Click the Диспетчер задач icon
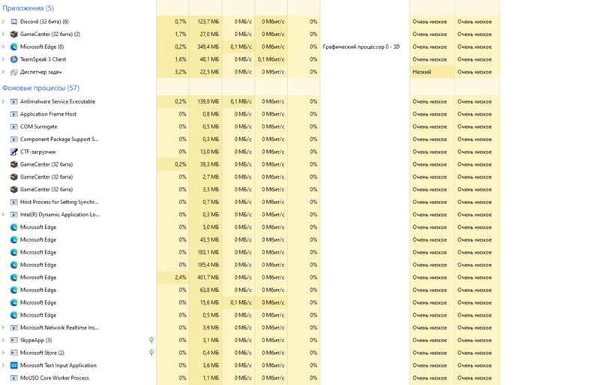The width and height of the screenshot is (600, 385). pyautogui.click(x=13, y=72)
